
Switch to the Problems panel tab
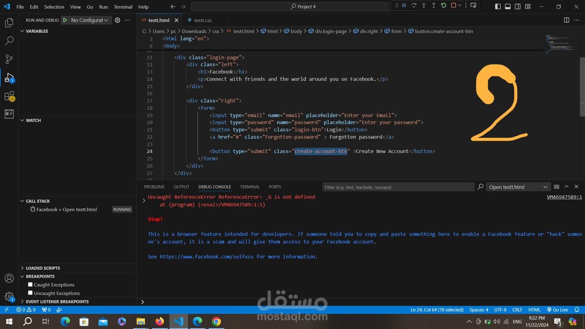(x=154, y=187)
